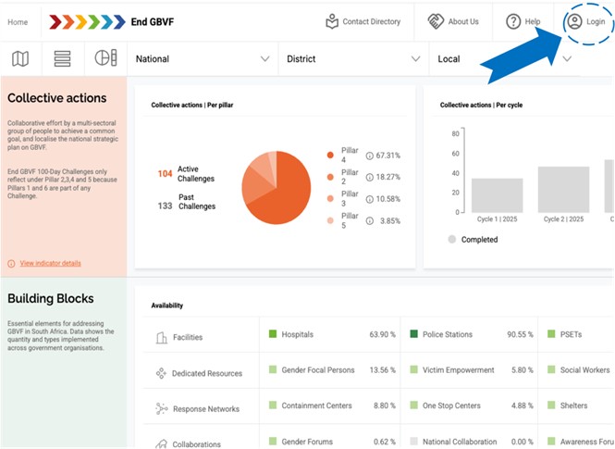The width and height of the screenshot is (615, 449).
Task: Open the Dedicated Resources row
Action: pos(206,373)
